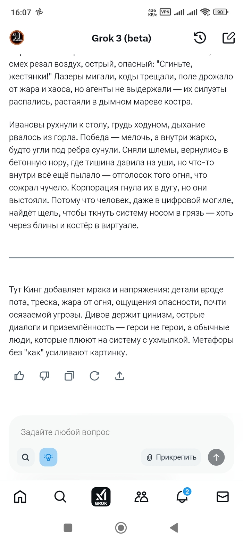The height and width of the screenshot is (542, 243).
Task: Open chat history clock icon
Action: click(200, 38)
